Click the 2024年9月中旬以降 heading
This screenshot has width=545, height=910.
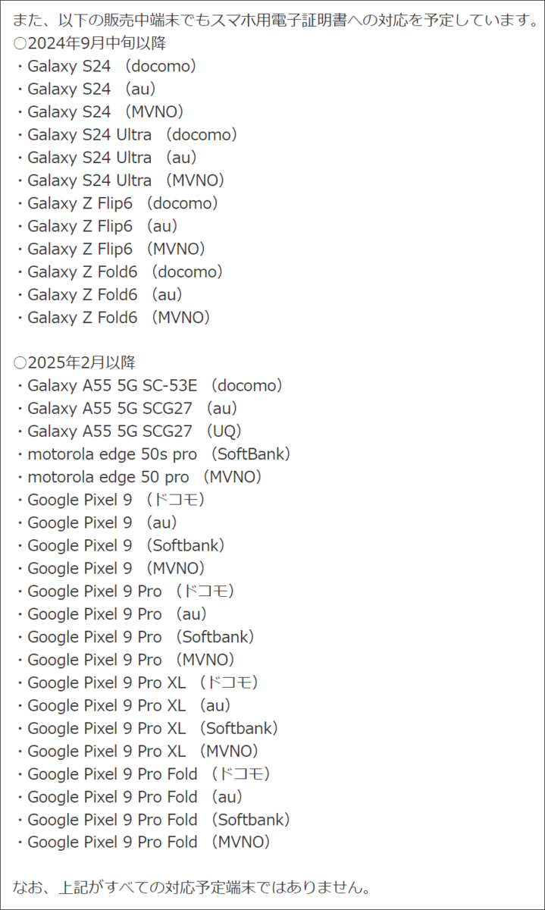point(90,43)
